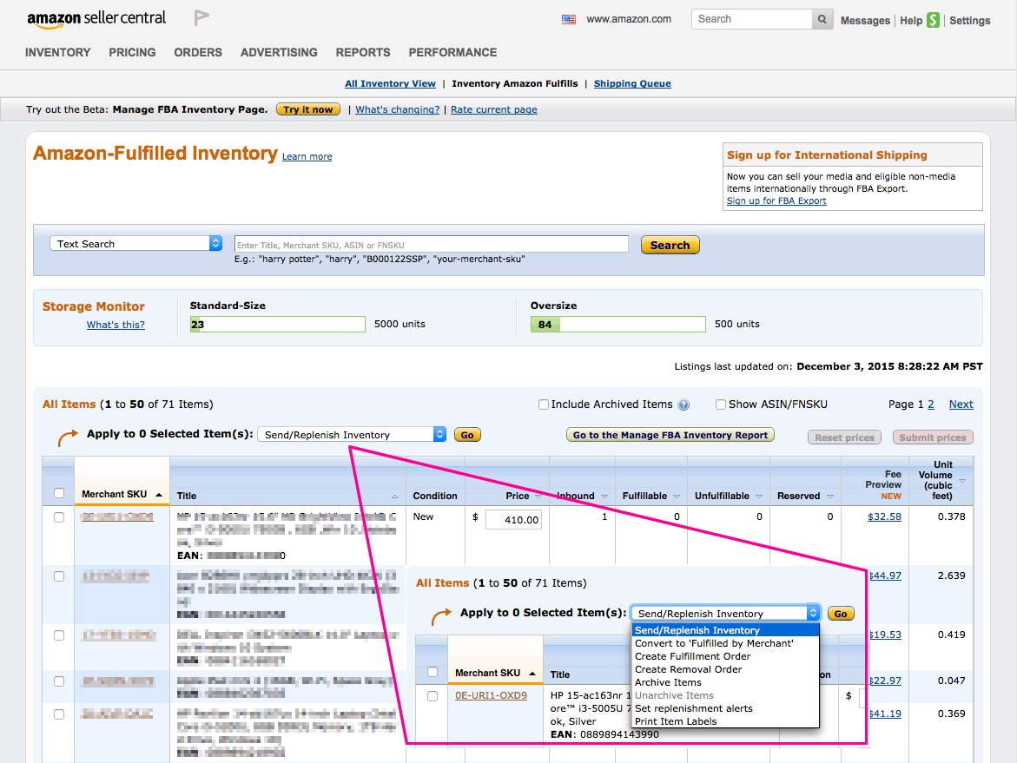The image size is (1017, 763).
Task: Click Go button next to Apply dropdown
Action: point(467,435)
